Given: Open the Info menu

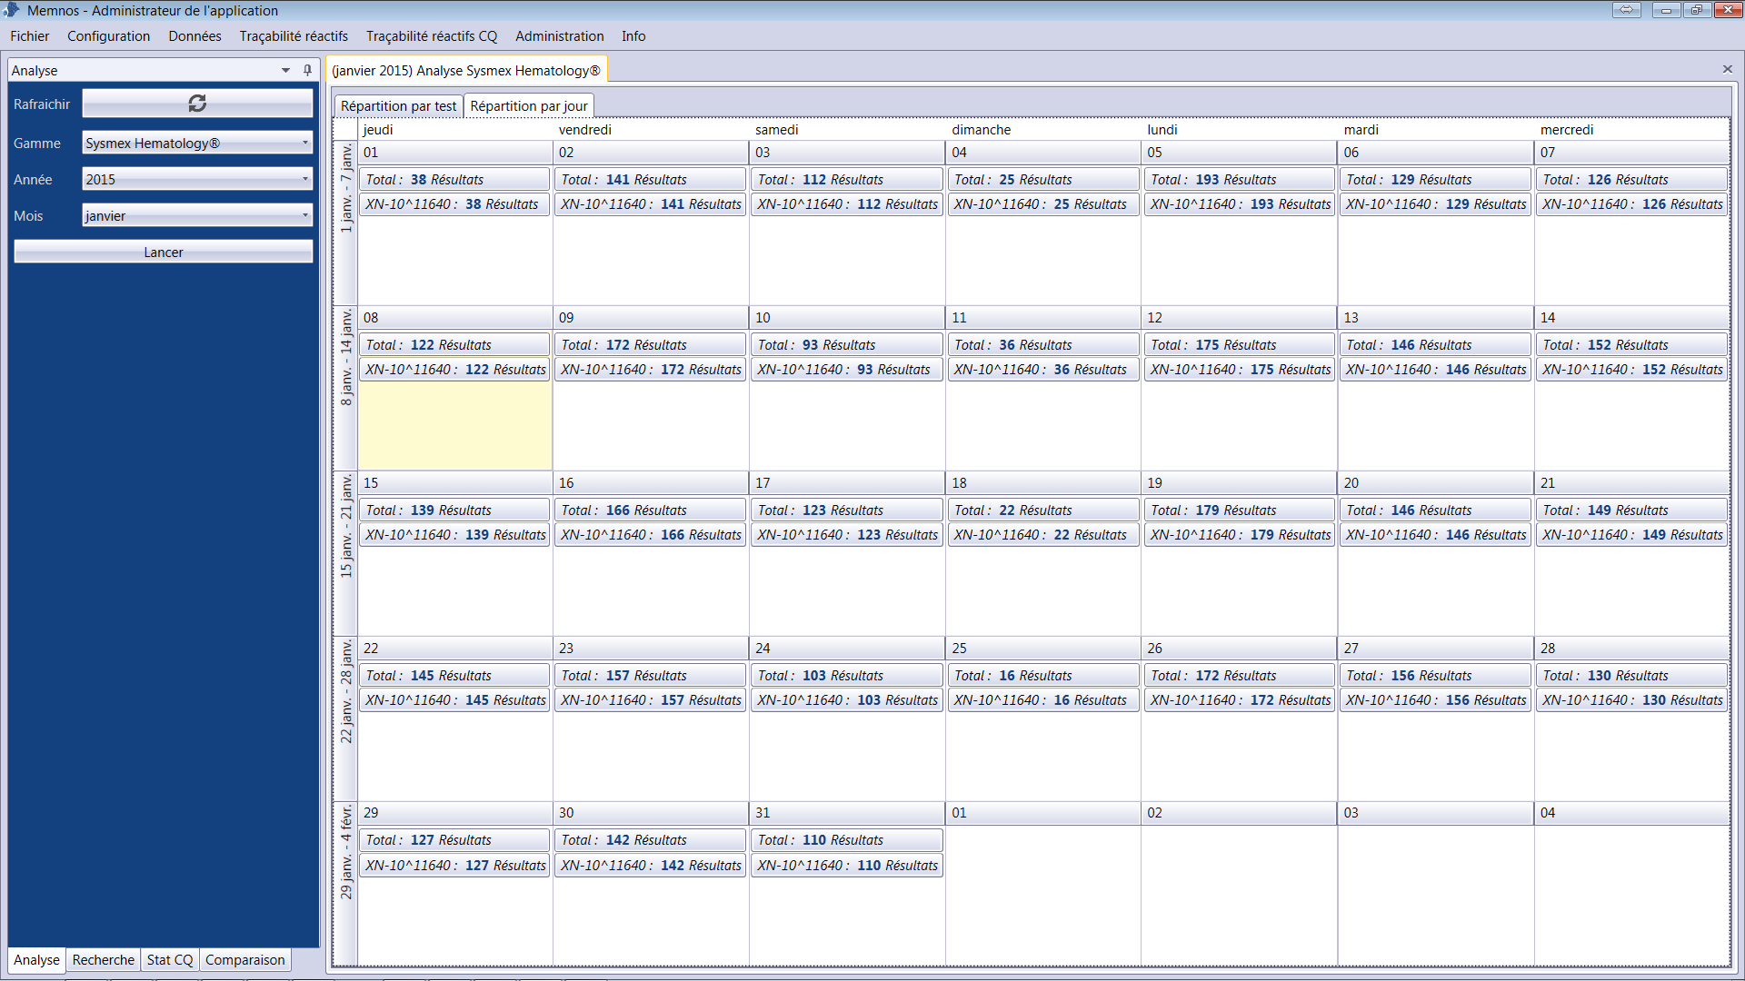Looking at the screenshot, I should tap(633, 36).
